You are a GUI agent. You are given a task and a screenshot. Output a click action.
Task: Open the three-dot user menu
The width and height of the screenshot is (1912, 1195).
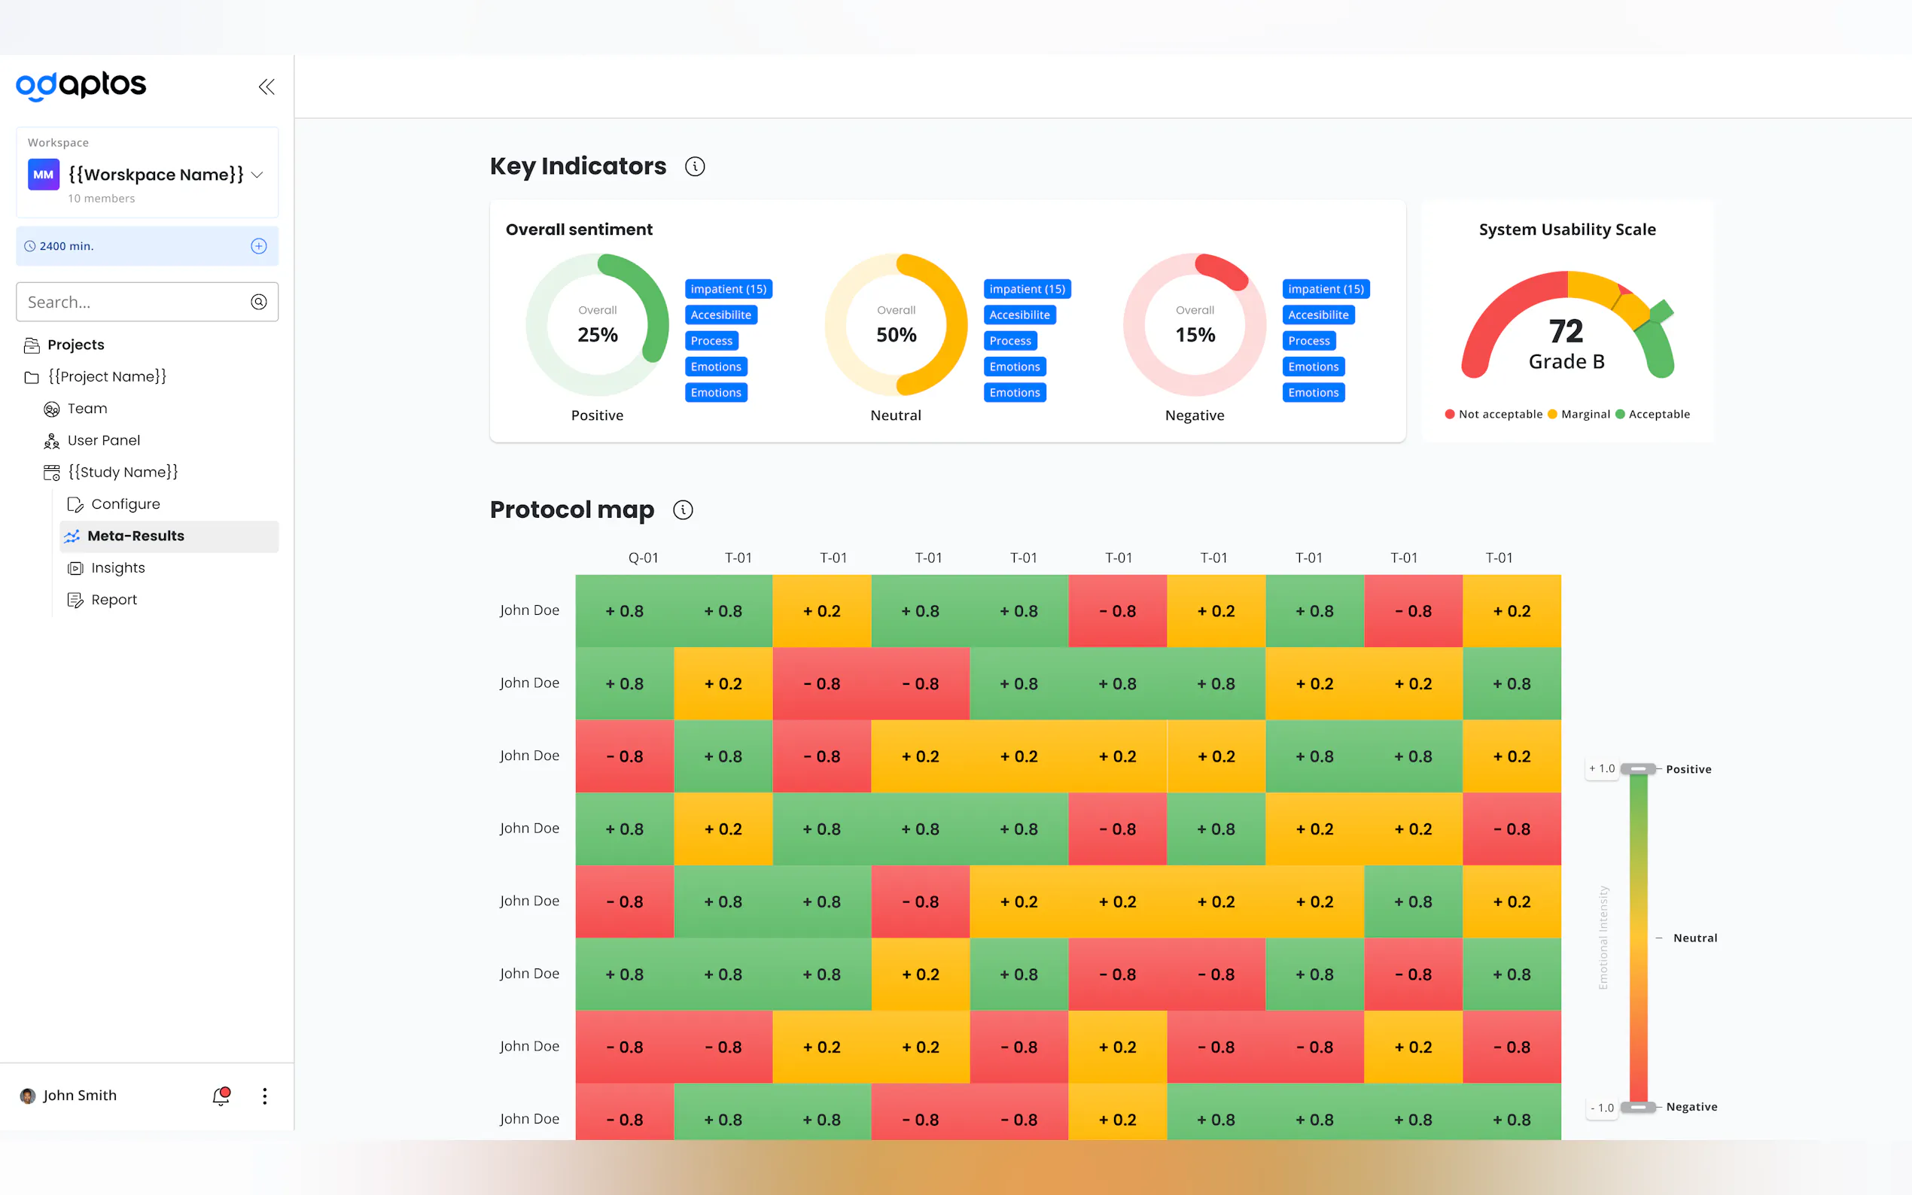(x=265, y=1096)
